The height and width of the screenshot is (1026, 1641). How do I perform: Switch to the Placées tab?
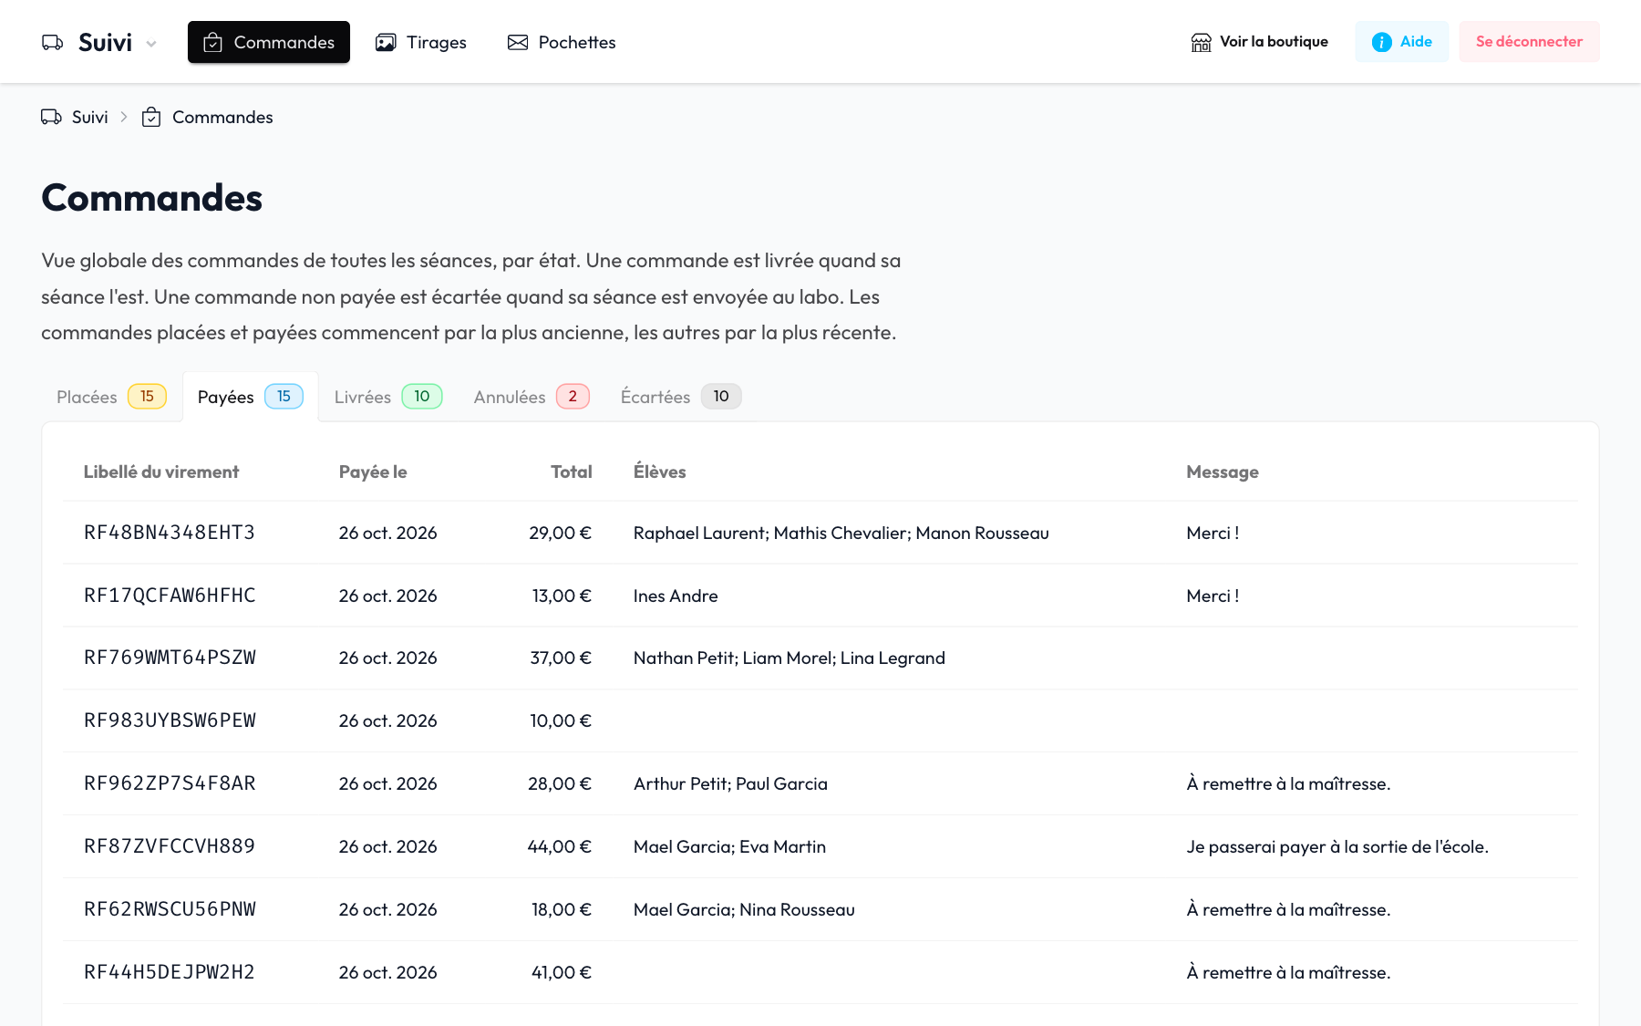pyautogui.click(x=111, y=397)
